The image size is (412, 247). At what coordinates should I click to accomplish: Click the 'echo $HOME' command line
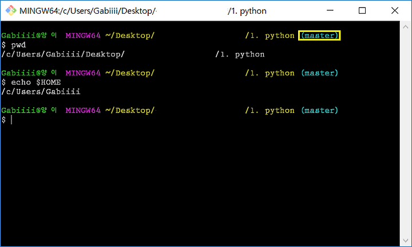click(31, 82)
